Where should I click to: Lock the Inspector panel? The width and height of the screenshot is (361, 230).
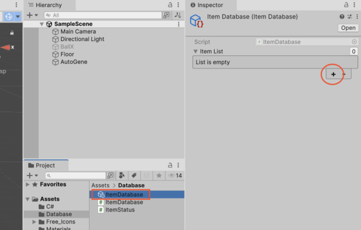click(346, 5)
